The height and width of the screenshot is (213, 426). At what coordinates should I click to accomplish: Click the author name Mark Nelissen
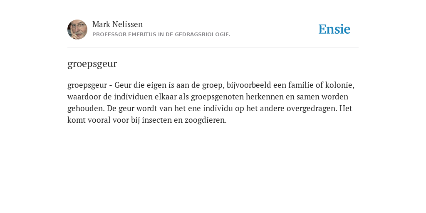tap(117, 24)
